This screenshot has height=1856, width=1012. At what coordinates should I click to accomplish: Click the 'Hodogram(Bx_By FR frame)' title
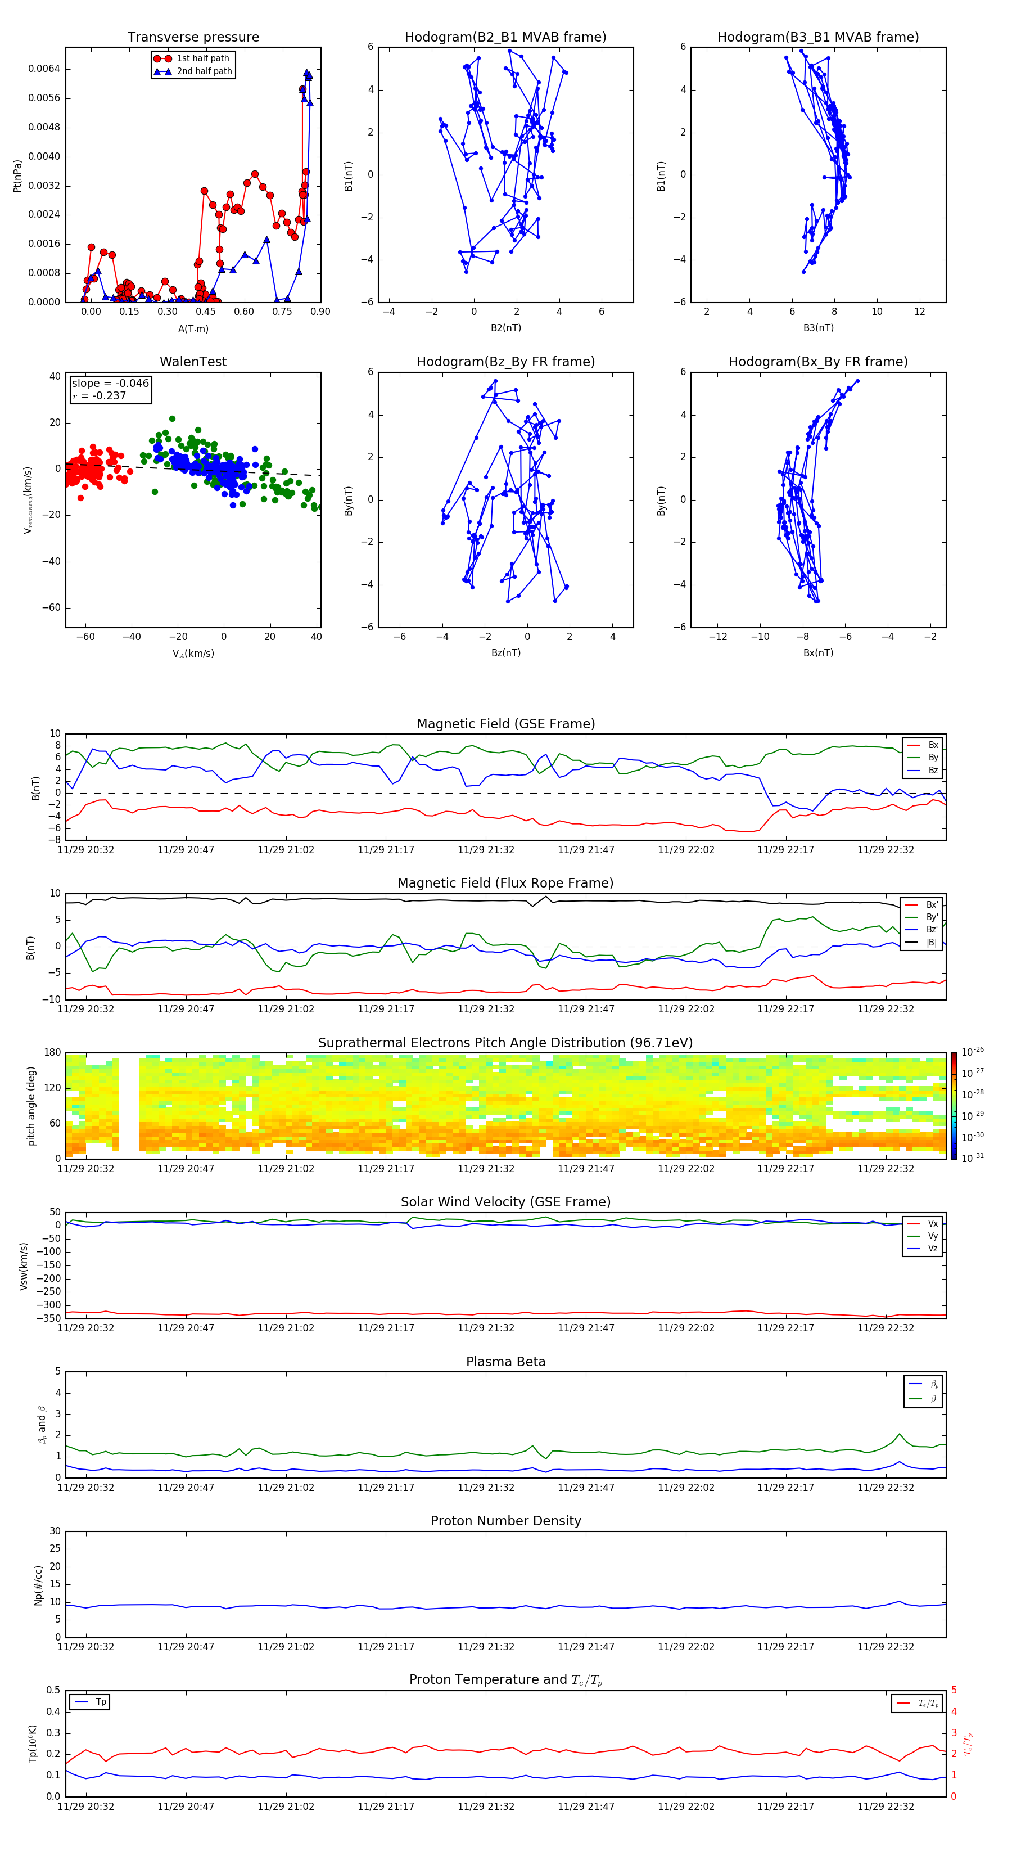click(818, 362)
